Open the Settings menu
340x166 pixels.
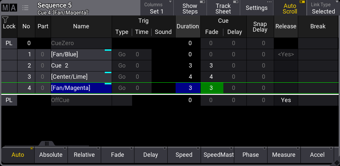[256, 8]
